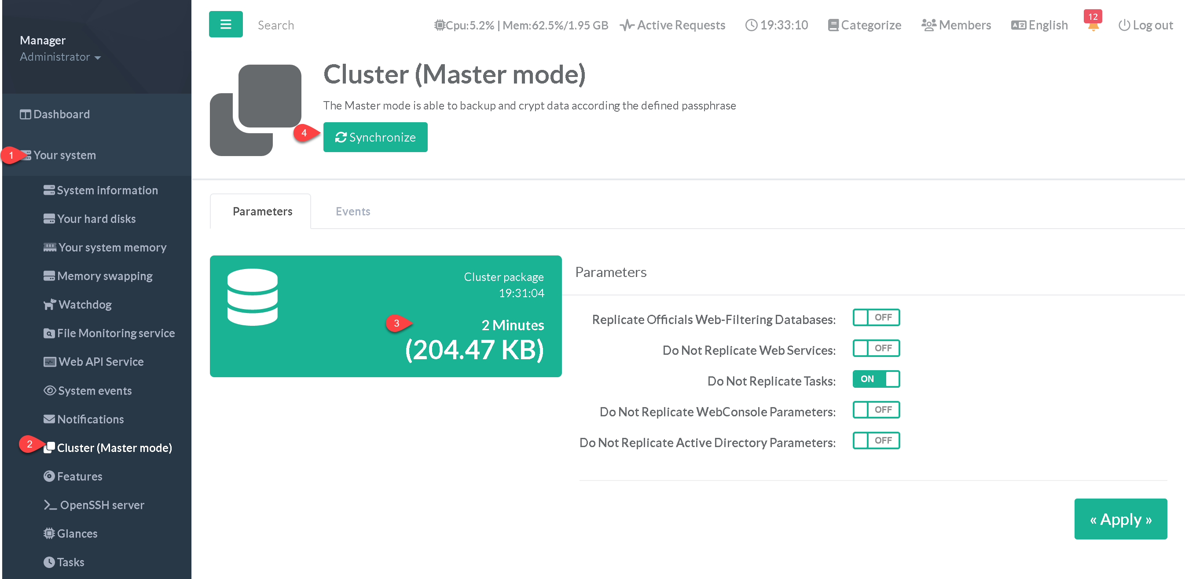Viewport: 1185px width, 579px height.
Task: Click the Watchdog dog icon in sidebar
Action: (49, 305)
